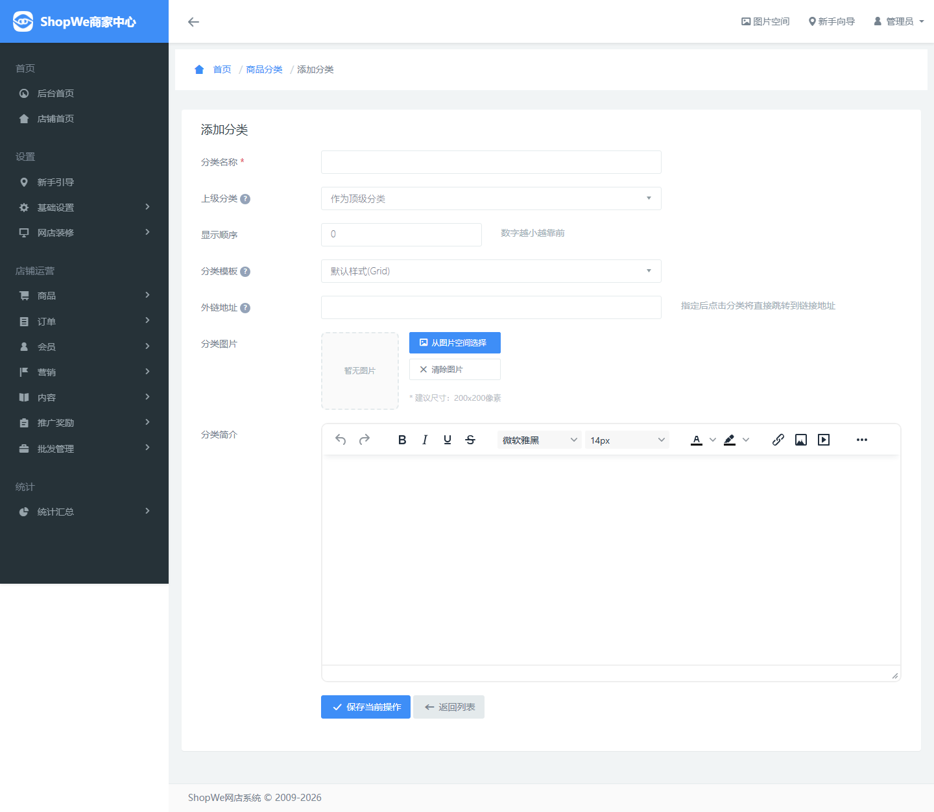Expand 批发管理 sidebar menu
Screen dimensions: 934x812
tap(84, 449)
